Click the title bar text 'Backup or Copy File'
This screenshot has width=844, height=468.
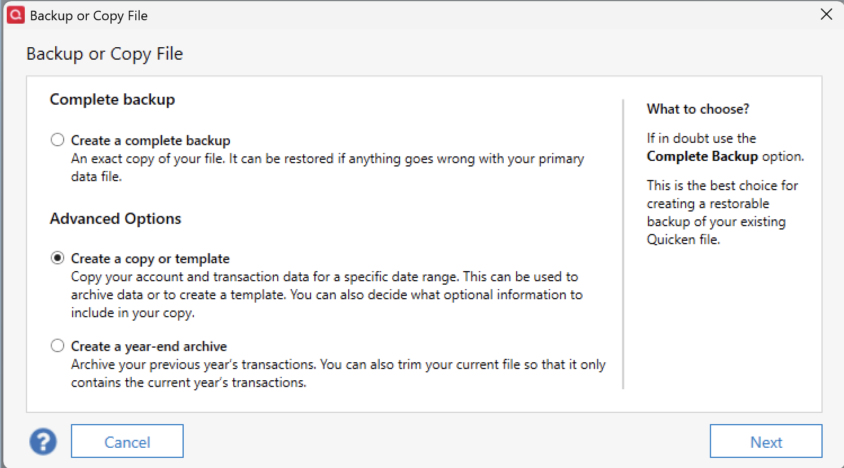point(88,16)
